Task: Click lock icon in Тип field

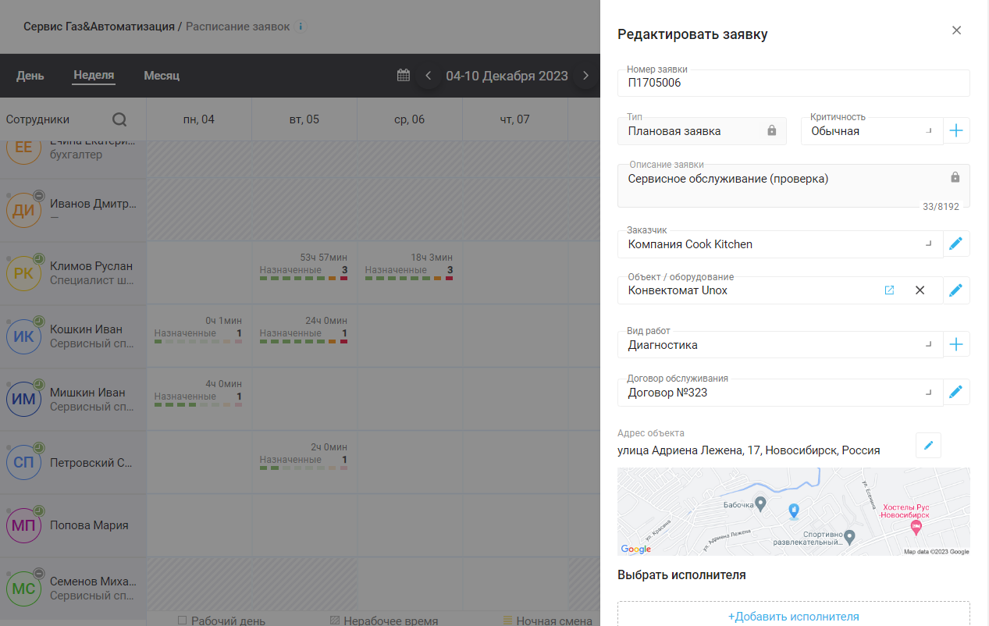Action: [x=772, y=131]
